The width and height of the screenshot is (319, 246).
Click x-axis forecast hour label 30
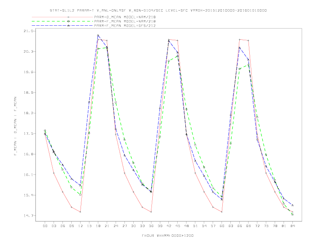(133, 226)
